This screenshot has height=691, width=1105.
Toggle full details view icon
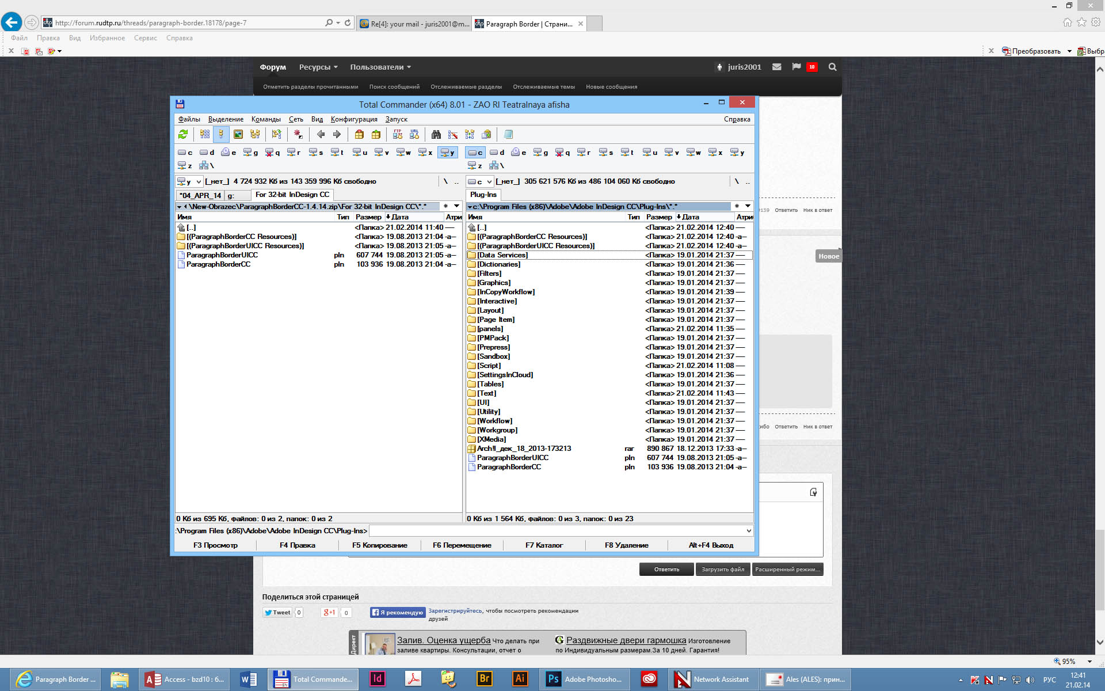tap(221, 134)
